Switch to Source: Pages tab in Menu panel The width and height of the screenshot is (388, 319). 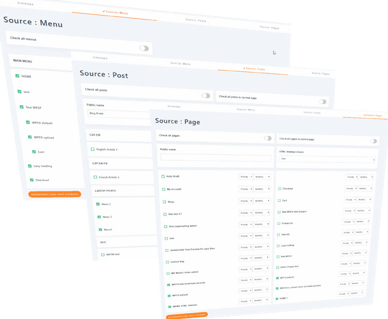click(x=269, y=27)
